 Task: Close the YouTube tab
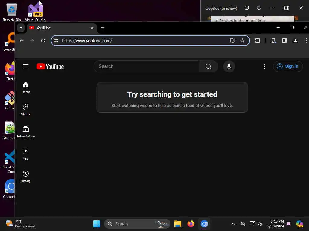tap(92, 28)
